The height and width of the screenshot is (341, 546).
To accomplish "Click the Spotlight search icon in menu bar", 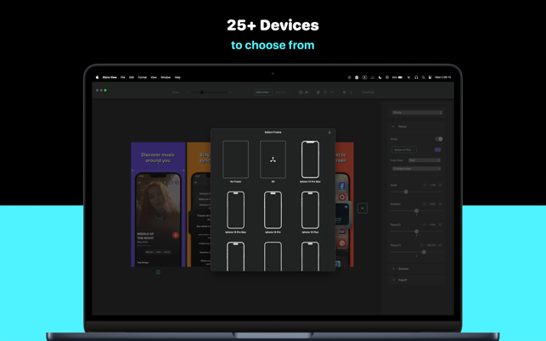I will [x=423, y=77].
